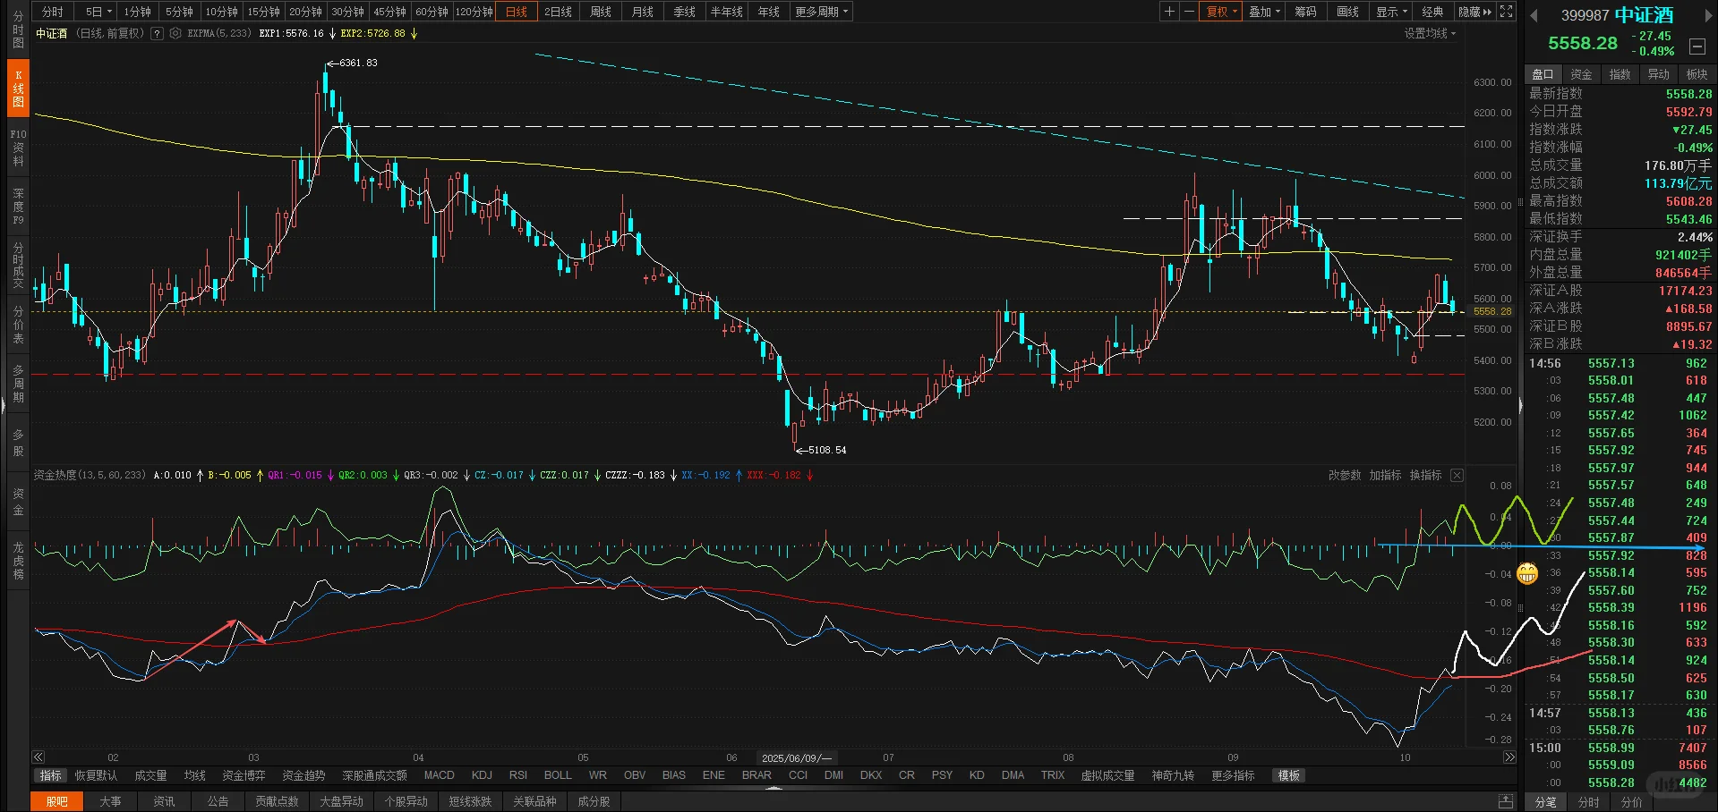The width and height of the screenshot is (1718, 812).
Task: Zoom out the K-line chart with minus icon
Action: click(x=1189, y=12)
